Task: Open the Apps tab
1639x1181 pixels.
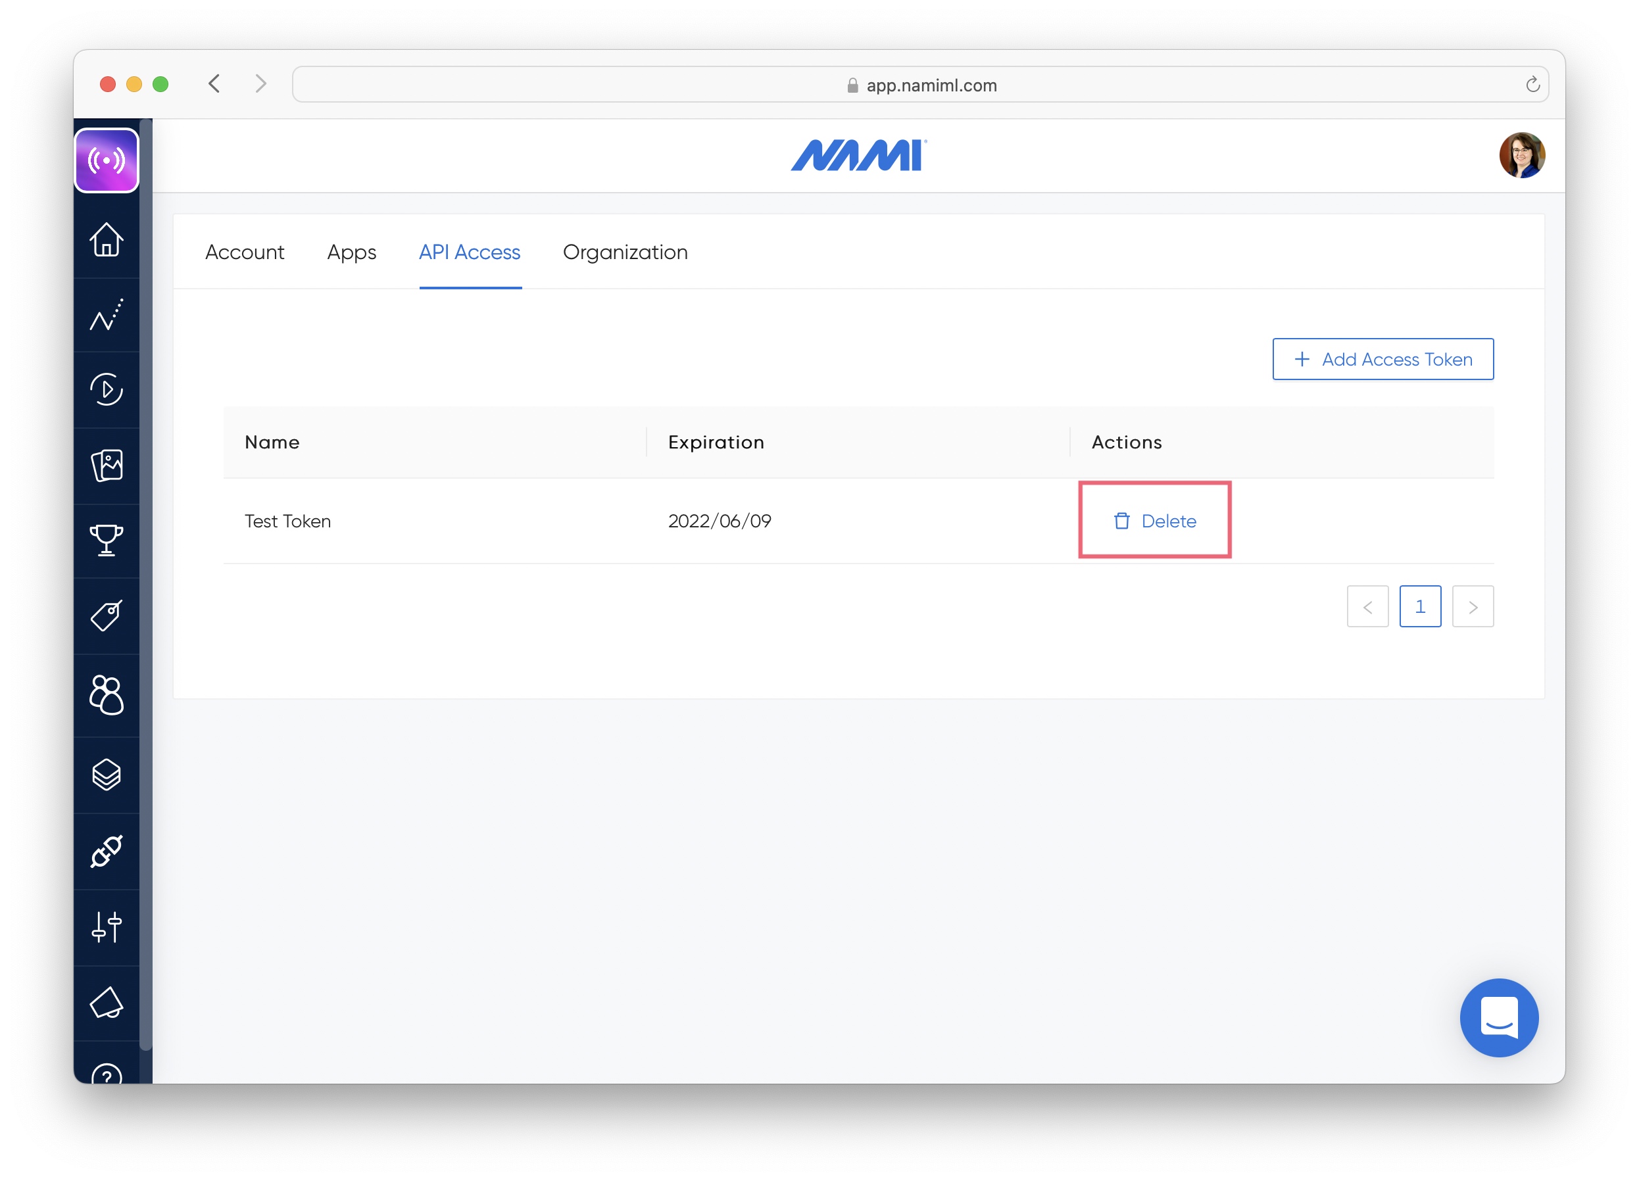Action: tap(351, 252)
